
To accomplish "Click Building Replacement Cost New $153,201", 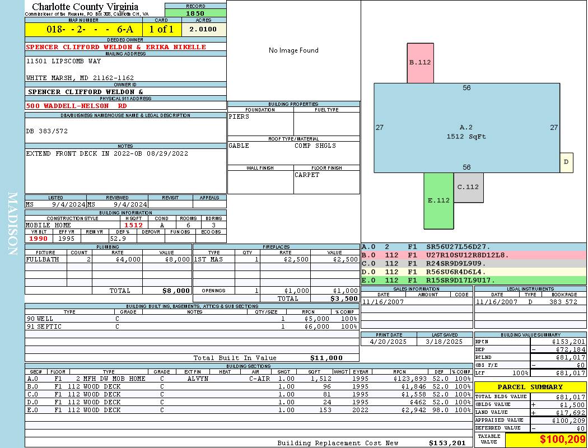I will click(447, 443).
